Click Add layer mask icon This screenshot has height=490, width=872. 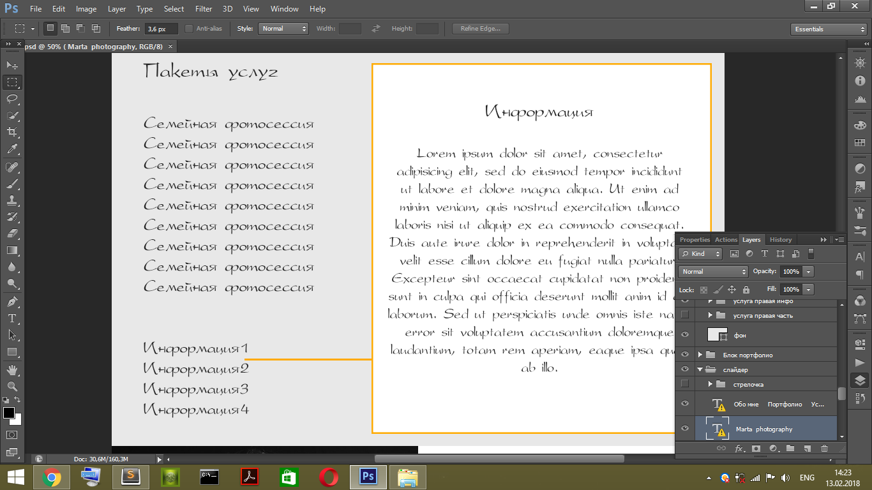(756, 449)
